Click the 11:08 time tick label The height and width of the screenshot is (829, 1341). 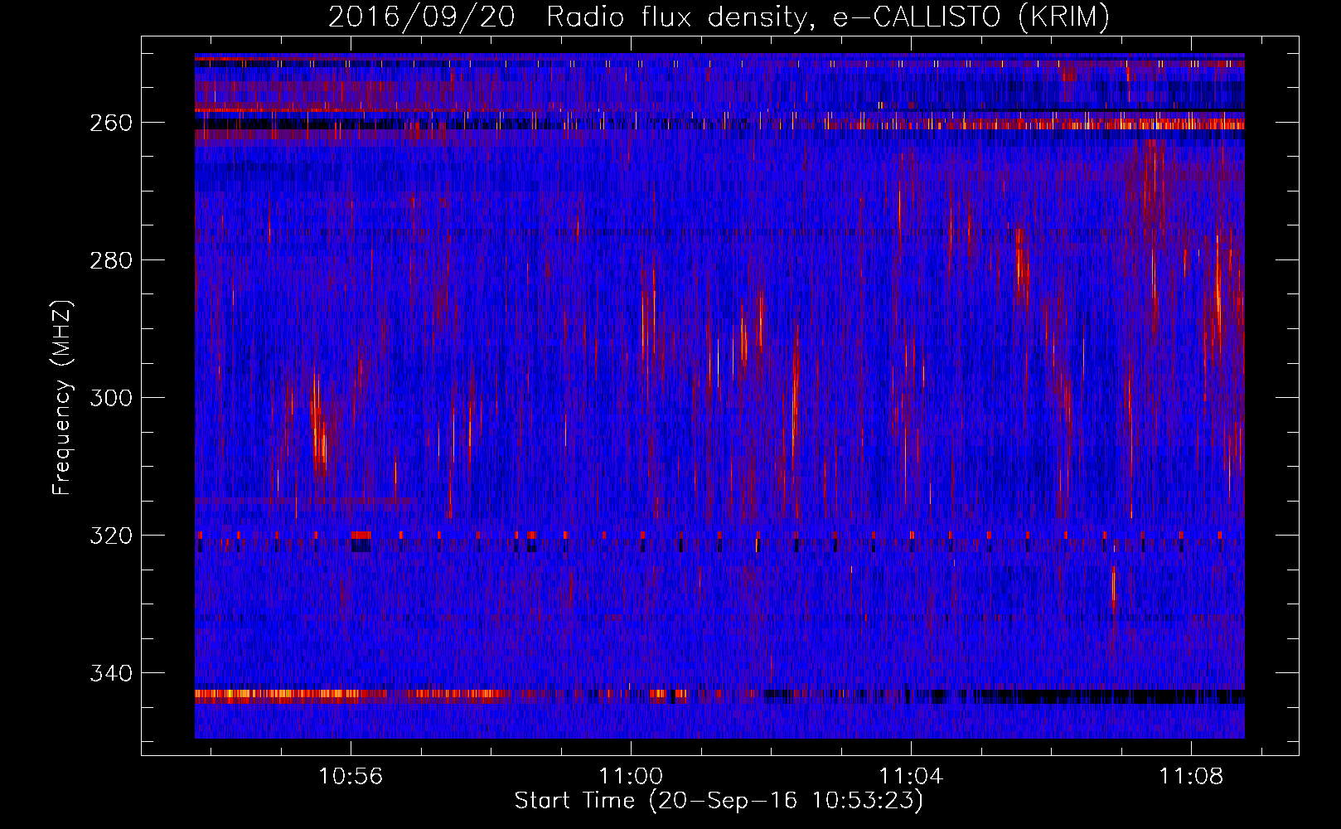(1191, 777)
